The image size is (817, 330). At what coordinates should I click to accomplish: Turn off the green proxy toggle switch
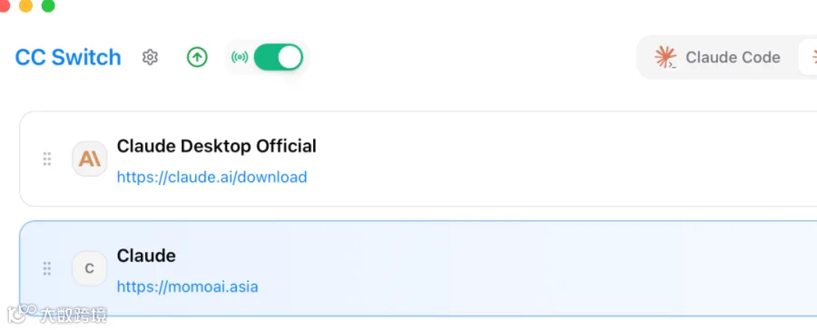pyautogui.click(x=279, y=57)
